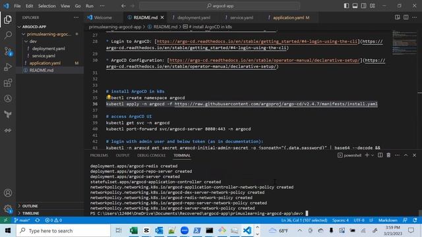Open the Edit menu

[29, 6]
